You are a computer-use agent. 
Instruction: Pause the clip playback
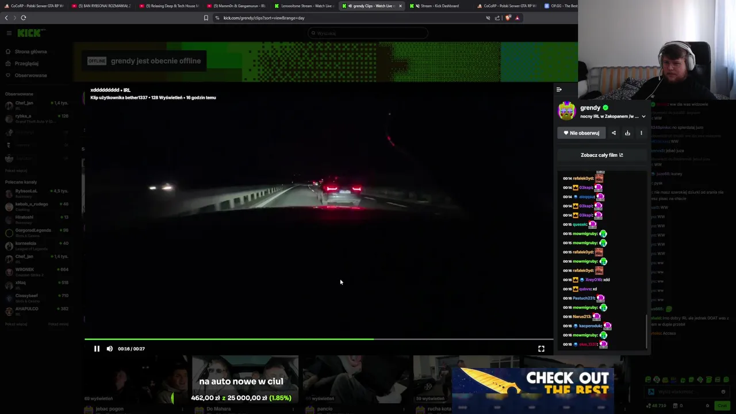[97, 348]
